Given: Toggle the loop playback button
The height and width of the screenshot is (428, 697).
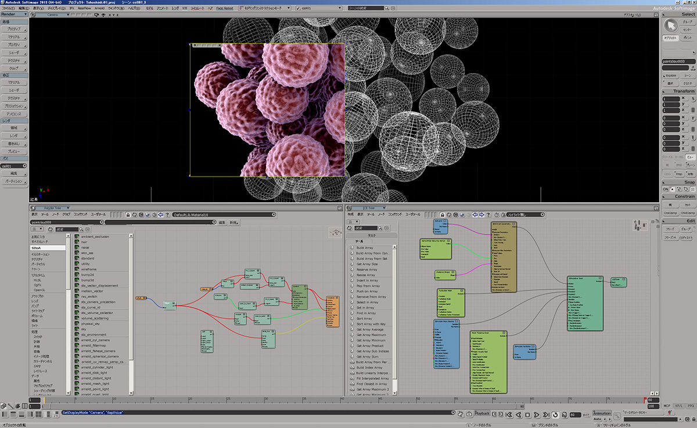Looking at the screenshot, I should [x=554, y=415].
